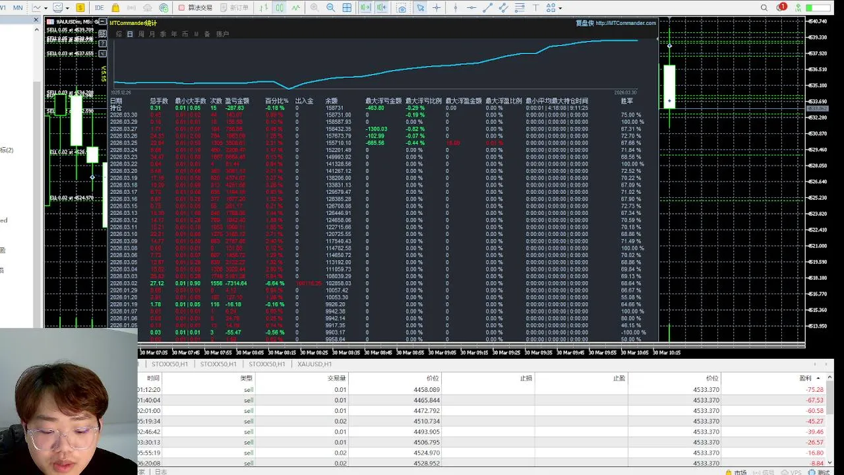Click balance value 158731.00
This screenshot has height=475, width=844.
point(338,115)
